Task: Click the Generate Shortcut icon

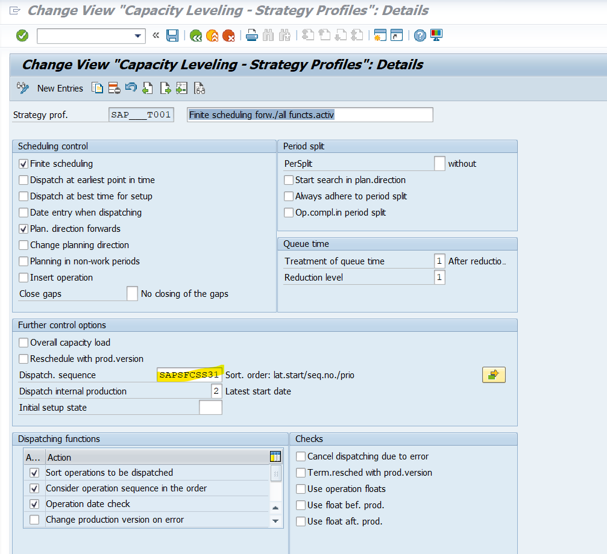Action: (x=397, y=36)
